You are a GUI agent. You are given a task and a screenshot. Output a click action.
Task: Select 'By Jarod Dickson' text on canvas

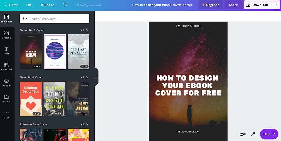(x=188, y=132)
